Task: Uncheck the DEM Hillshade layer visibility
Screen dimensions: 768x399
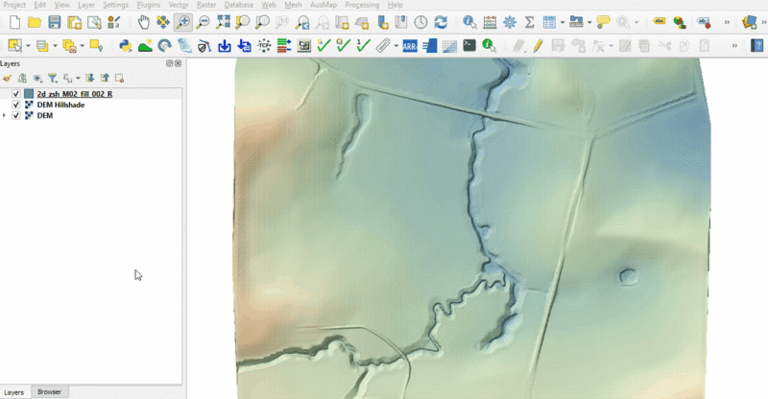Action: [16, 105]
